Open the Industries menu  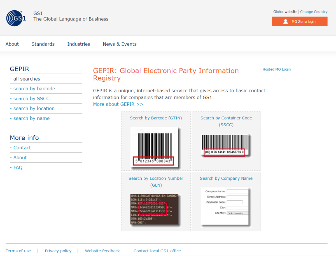[79, 44]
